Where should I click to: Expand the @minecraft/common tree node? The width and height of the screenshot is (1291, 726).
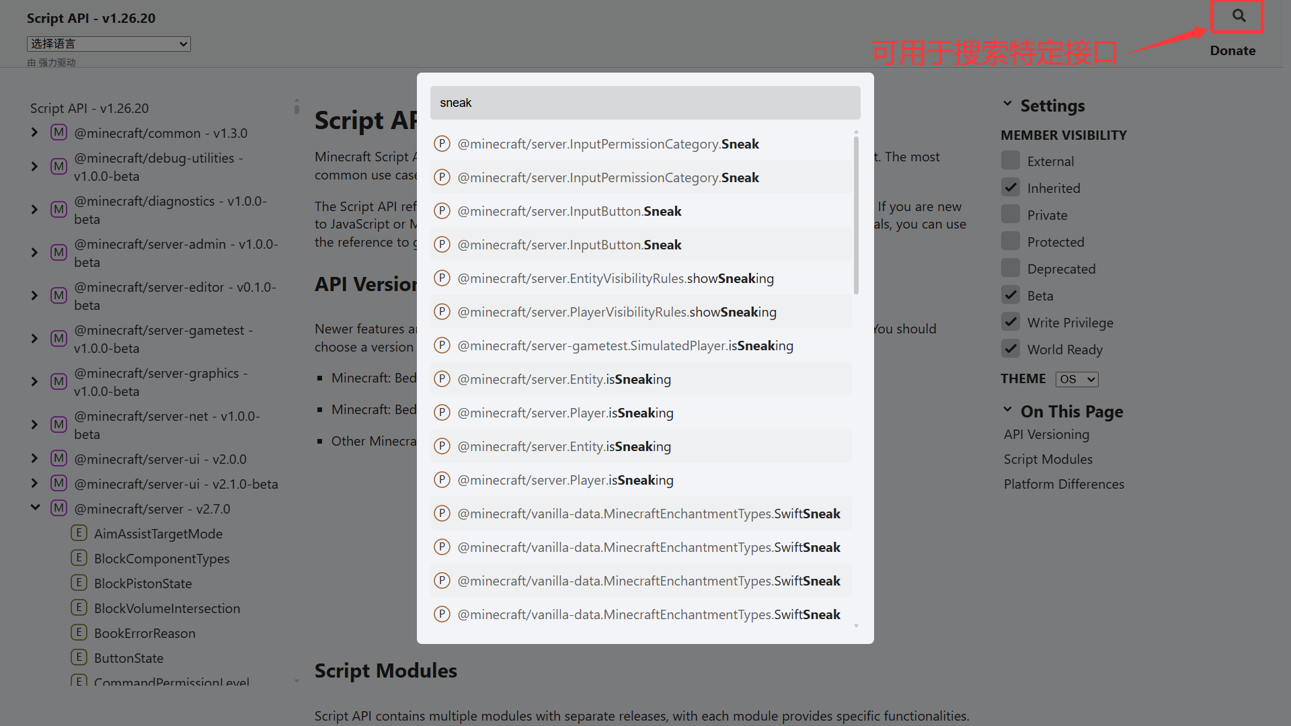click(x=35, y=132)
